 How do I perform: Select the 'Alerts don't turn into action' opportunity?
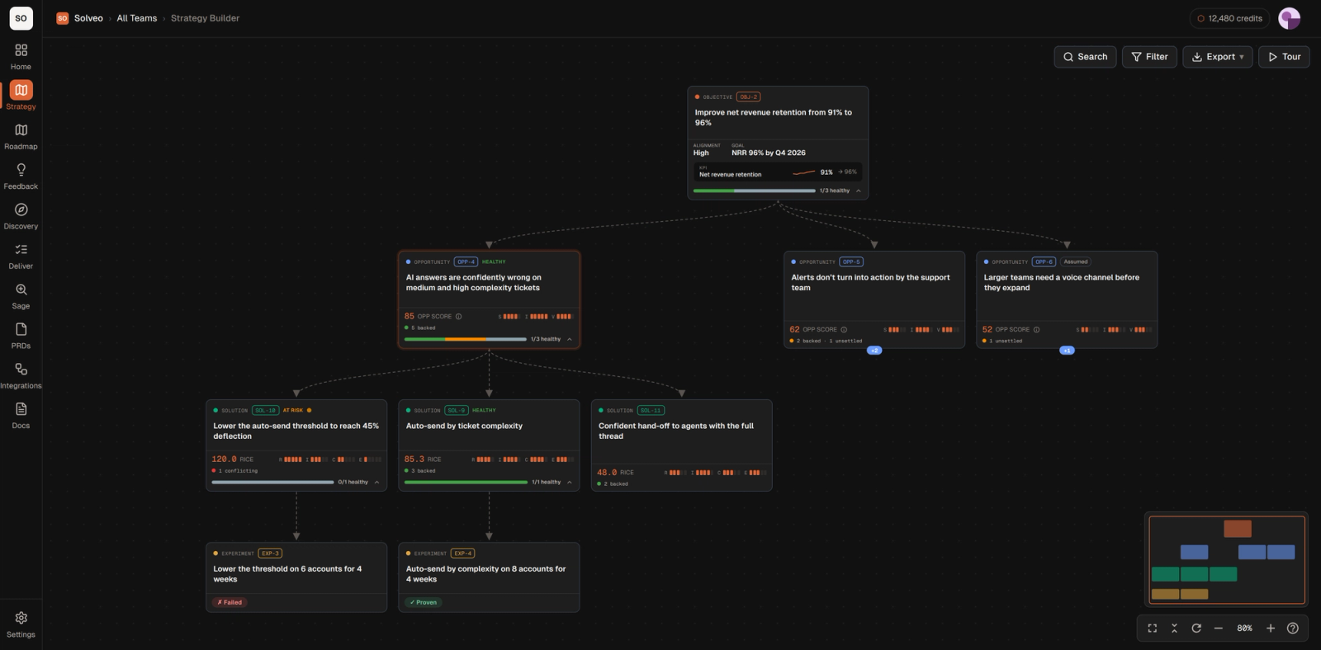874,299
